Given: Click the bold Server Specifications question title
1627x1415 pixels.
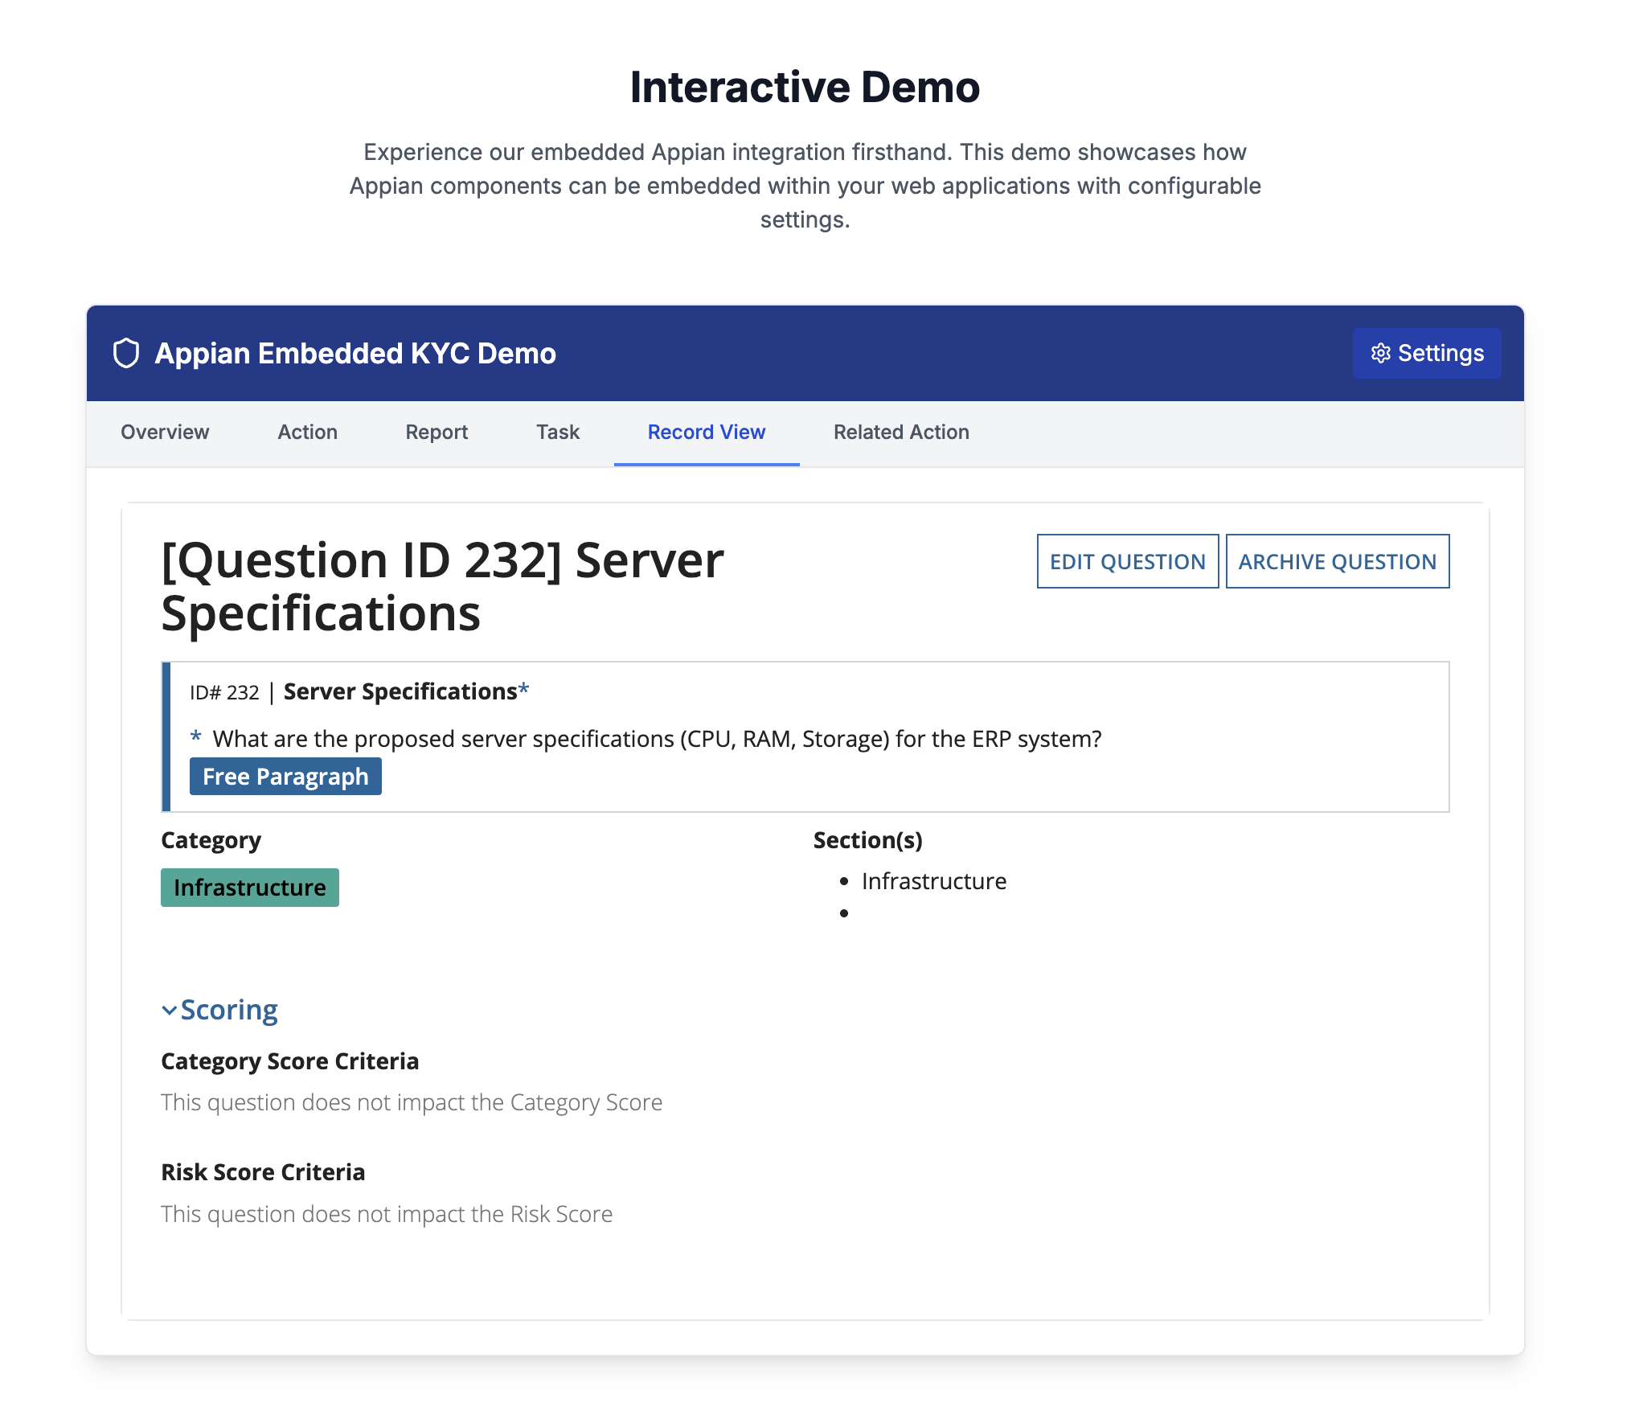Looking at the screenshot, I should [400, 691].
